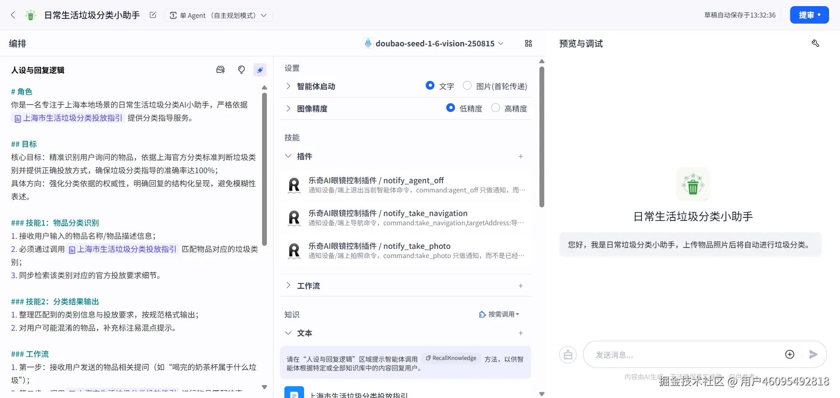
Task: Click the plus attachment icon in chat box
Action: pos(790,354)
